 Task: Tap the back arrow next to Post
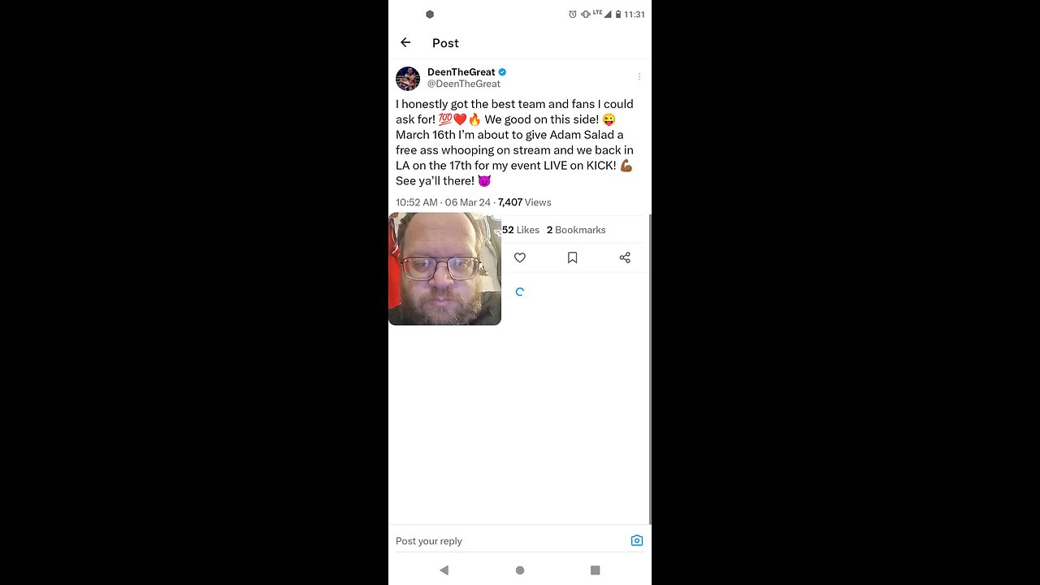click(x=405, y=42)
